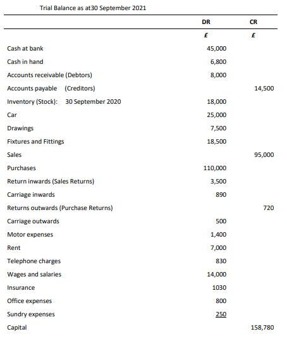Click the 45,000 cash at bank amount
The image size is (287, 341).
[216, 49]
